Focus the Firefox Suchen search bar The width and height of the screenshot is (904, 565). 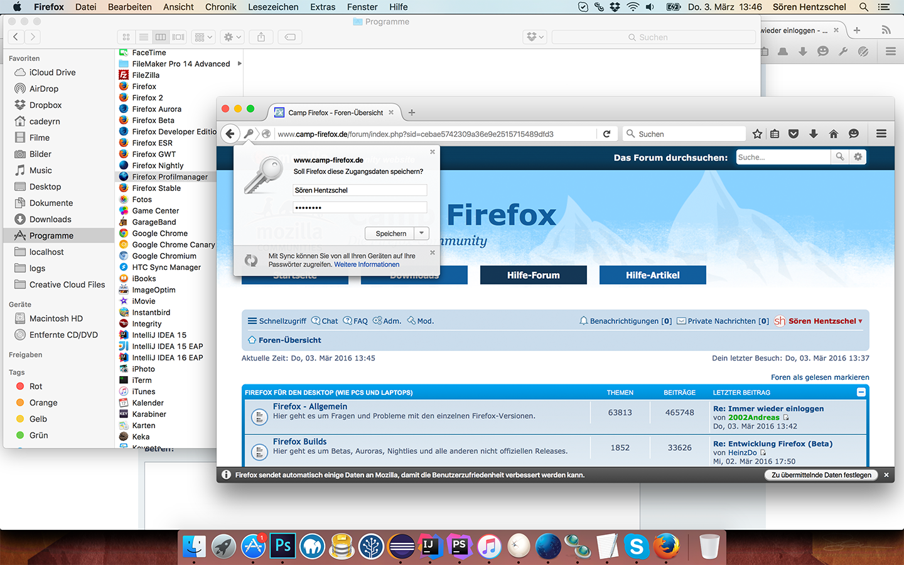tap(685, 134)
